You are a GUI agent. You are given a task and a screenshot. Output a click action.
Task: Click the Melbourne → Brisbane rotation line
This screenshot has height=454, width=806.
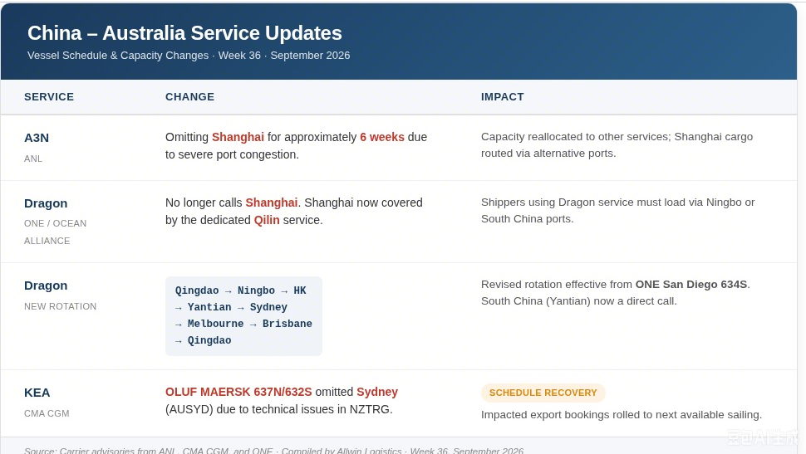243,324
